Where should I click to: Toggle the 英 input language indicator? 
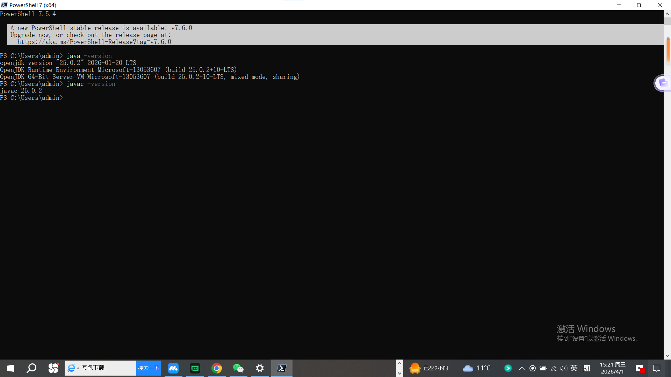pos(574,368)
